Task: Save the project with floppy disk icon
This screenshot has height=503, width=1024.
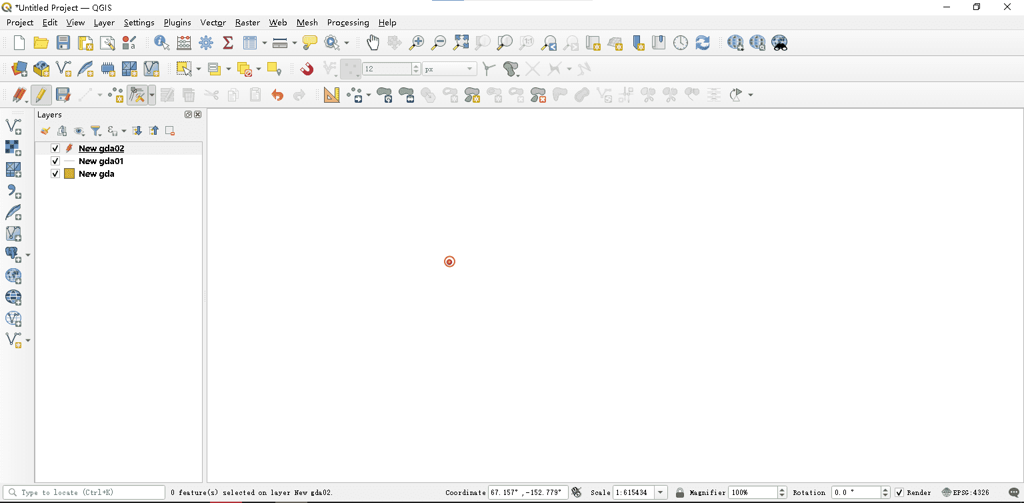Action: click(x=63, y=43)
